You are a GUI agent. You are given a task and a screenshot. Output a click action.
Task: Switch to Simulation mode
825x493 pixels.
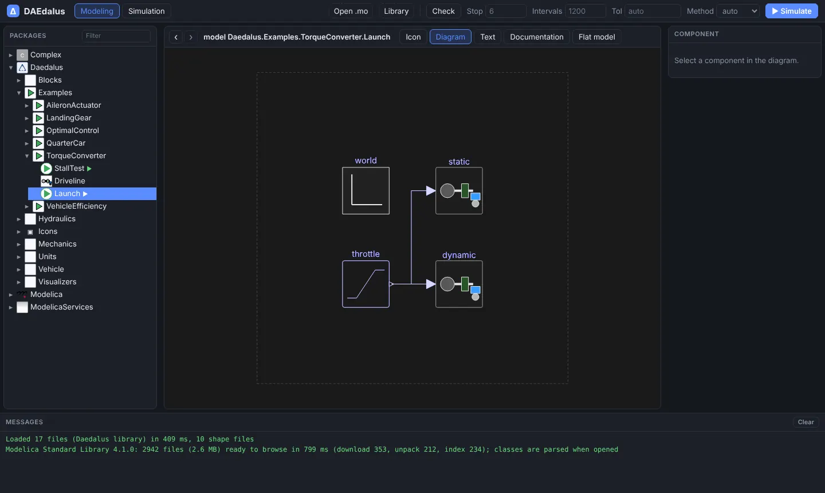point(147,11)
